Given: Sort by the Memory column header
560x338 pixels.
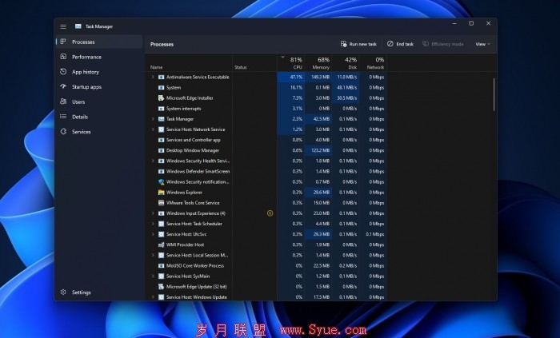Looking at the screenshot, I should coord(318,63).
